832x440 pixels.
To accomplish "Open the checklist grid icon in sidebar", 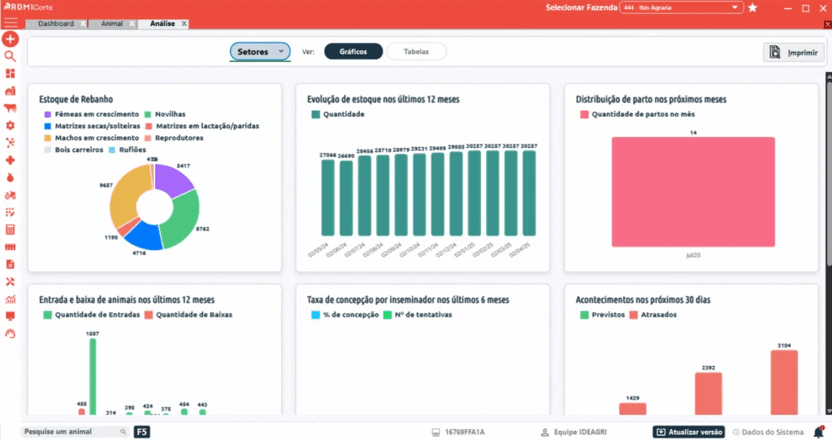I will click(10, 212).
